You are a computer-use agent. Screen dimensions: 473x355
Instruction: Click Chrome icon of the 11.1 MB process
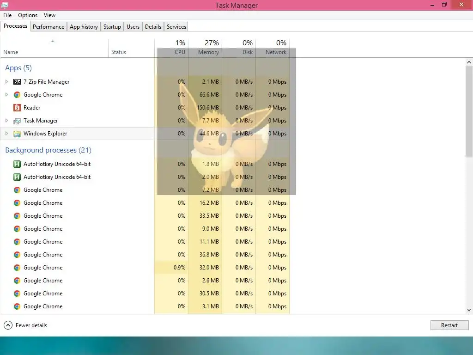(x=17, y=242)
